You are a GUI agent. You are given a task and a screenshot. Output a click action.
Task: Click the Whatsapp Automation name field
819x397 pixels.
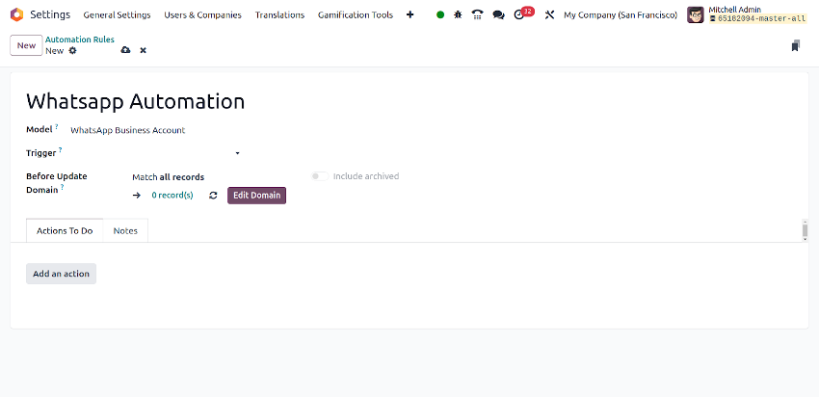(135, 101)
